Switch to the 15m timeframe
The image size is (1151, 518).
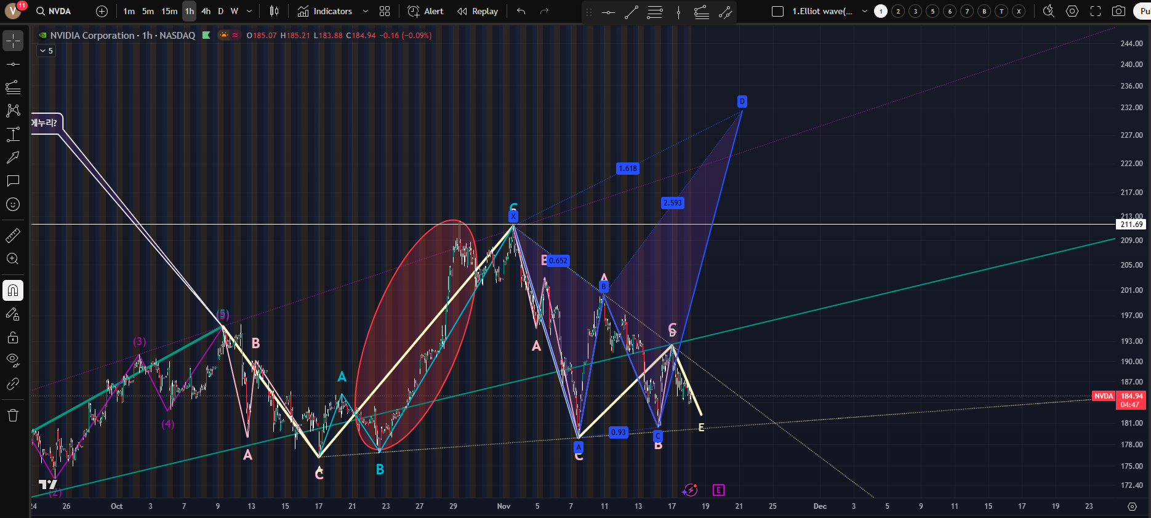click(x=169, y=11)
